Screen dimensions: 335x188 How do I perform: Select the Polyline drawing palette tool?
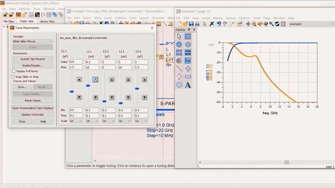point(179,77)
